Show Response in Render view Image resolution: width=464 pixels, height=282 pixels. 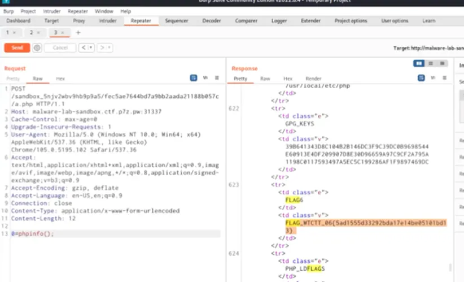coord(313,79)
